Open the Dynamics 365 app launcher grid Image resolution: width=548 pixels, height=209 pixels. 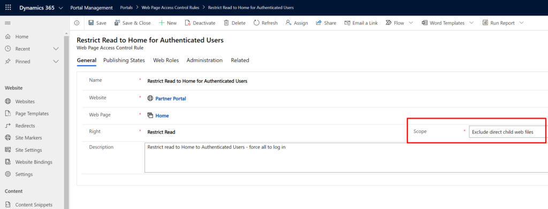click(x=8, y=7)
